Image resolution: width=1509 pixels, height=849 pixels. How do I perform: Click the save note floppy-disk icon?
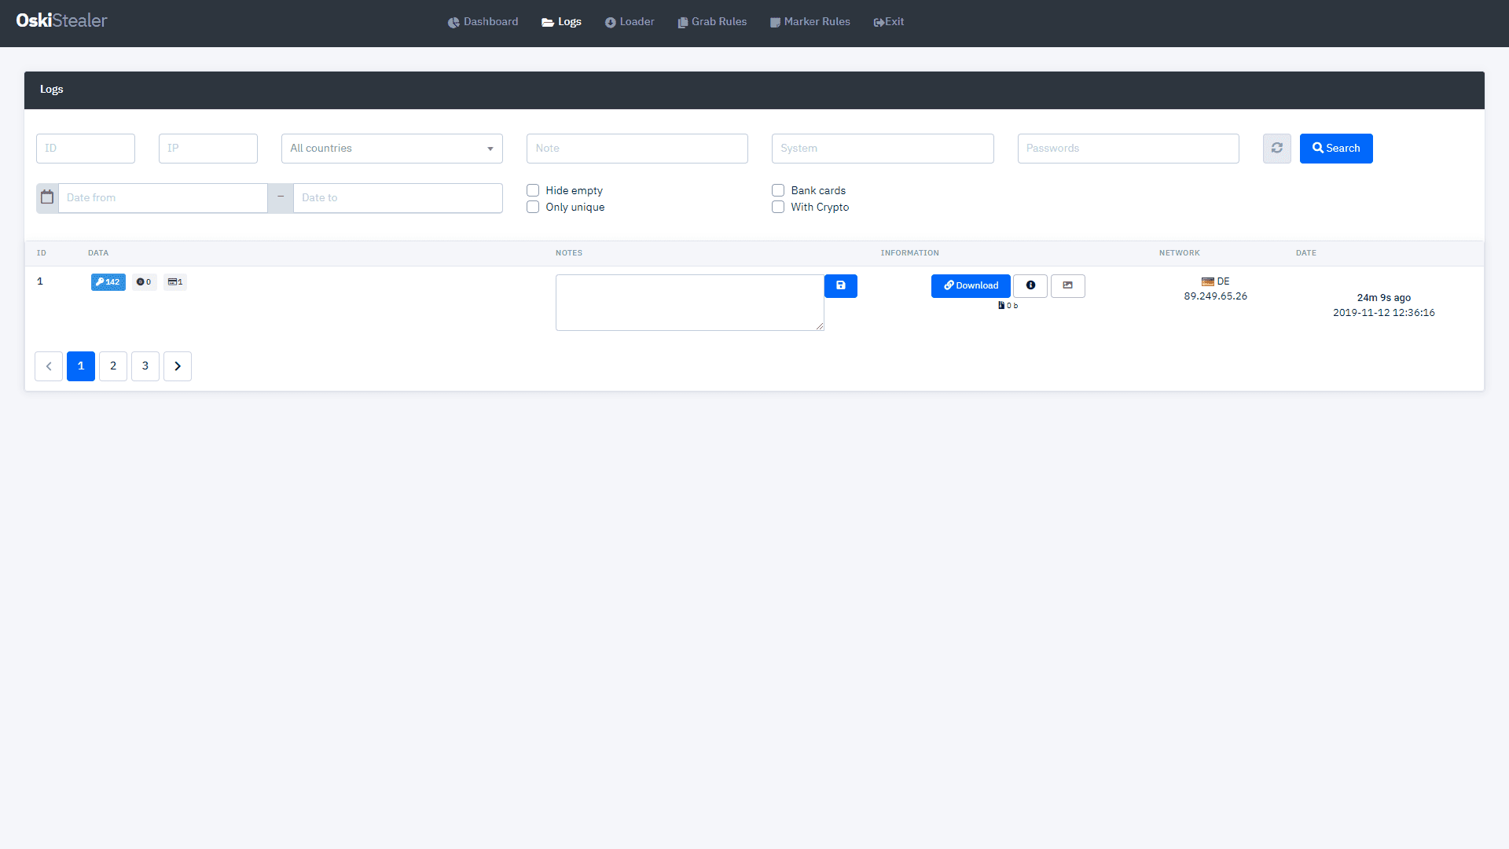(x=840, y=286)
